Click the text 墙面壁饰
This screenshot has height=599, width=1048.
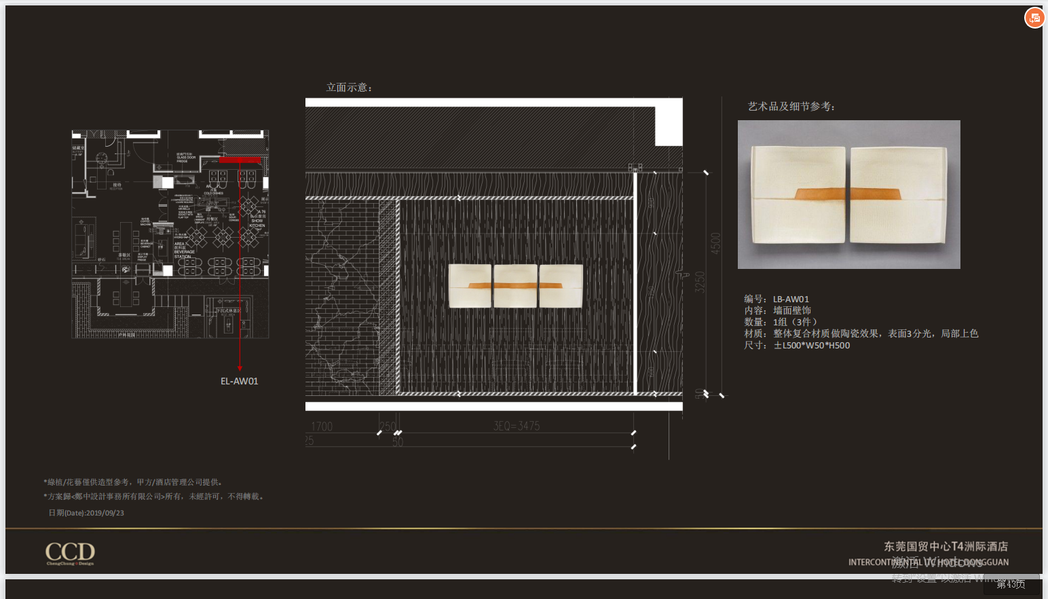(792, 310)
